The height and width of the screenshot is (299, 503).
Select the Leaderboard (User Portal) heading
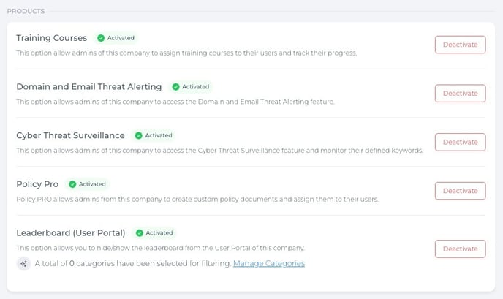coord(70,233)
